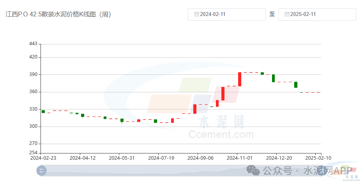Open the start date field showing 2024-02-11
Viewport: 364px width, 185px height.
coord(226,14)
